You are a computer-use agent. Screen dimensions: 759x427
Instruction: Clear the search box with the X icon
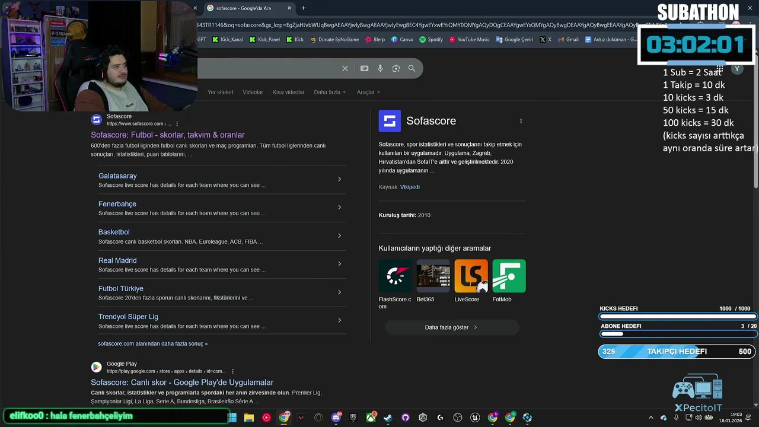coord(345,68)
